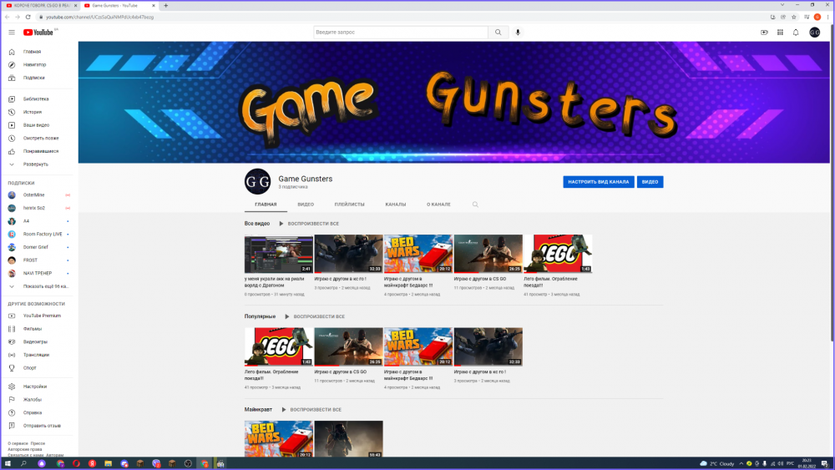Open first Все видео thumbnail 2:41
The width and height of the screenshot is (835, 470).
[x=279, y=254]
